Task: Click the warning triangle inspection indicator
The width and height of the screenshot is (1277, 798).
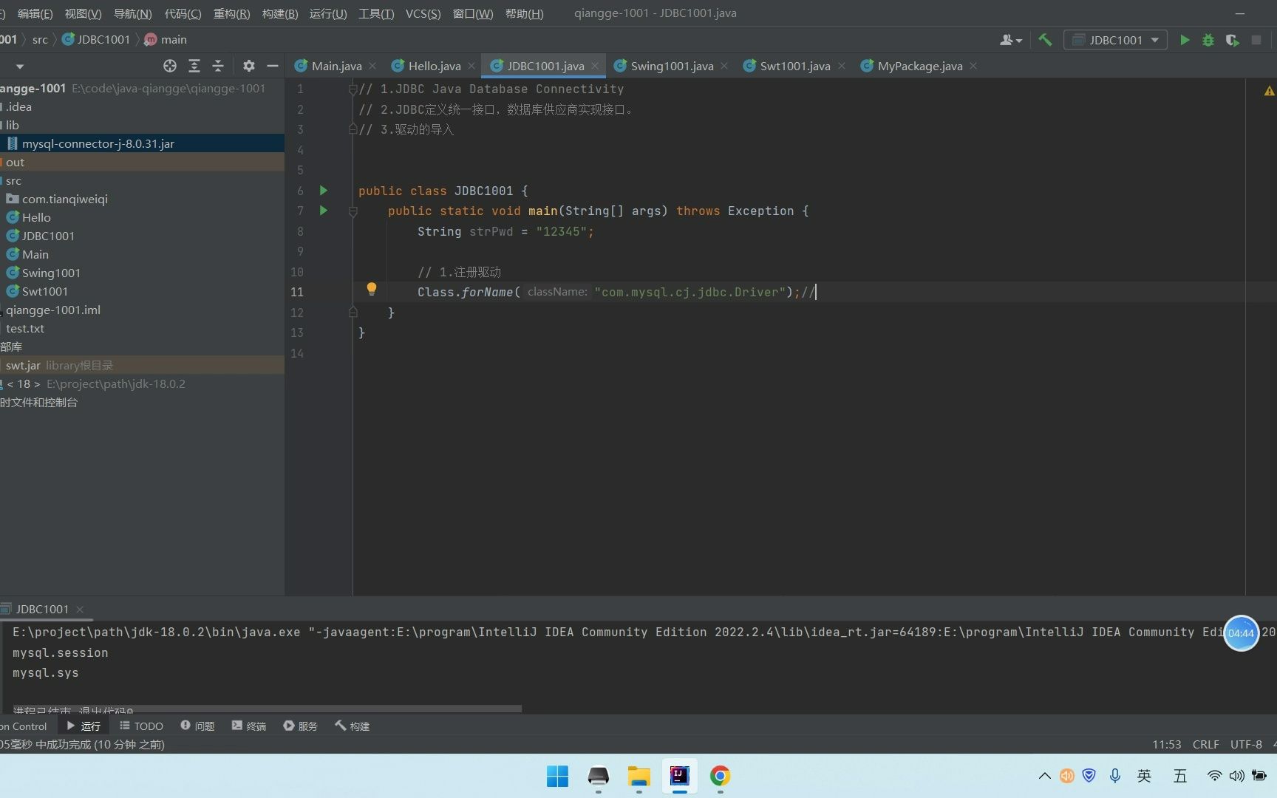Action: point(1269,91)
